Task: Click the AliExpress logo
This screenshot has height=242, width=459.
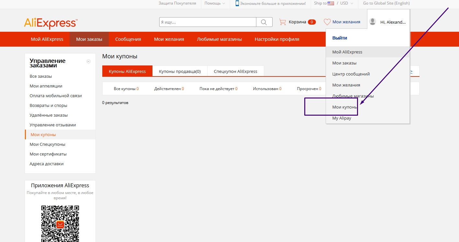Action: (51, 23)
